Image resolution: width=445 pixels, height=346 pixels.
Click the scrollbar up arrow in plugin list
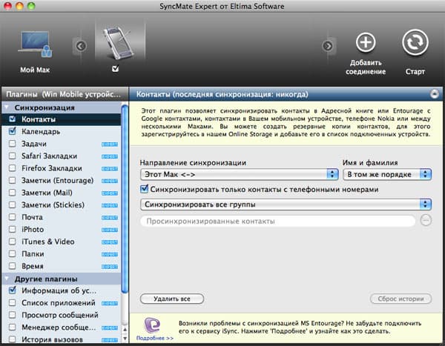pyautogui.click(x=125, y=329)
